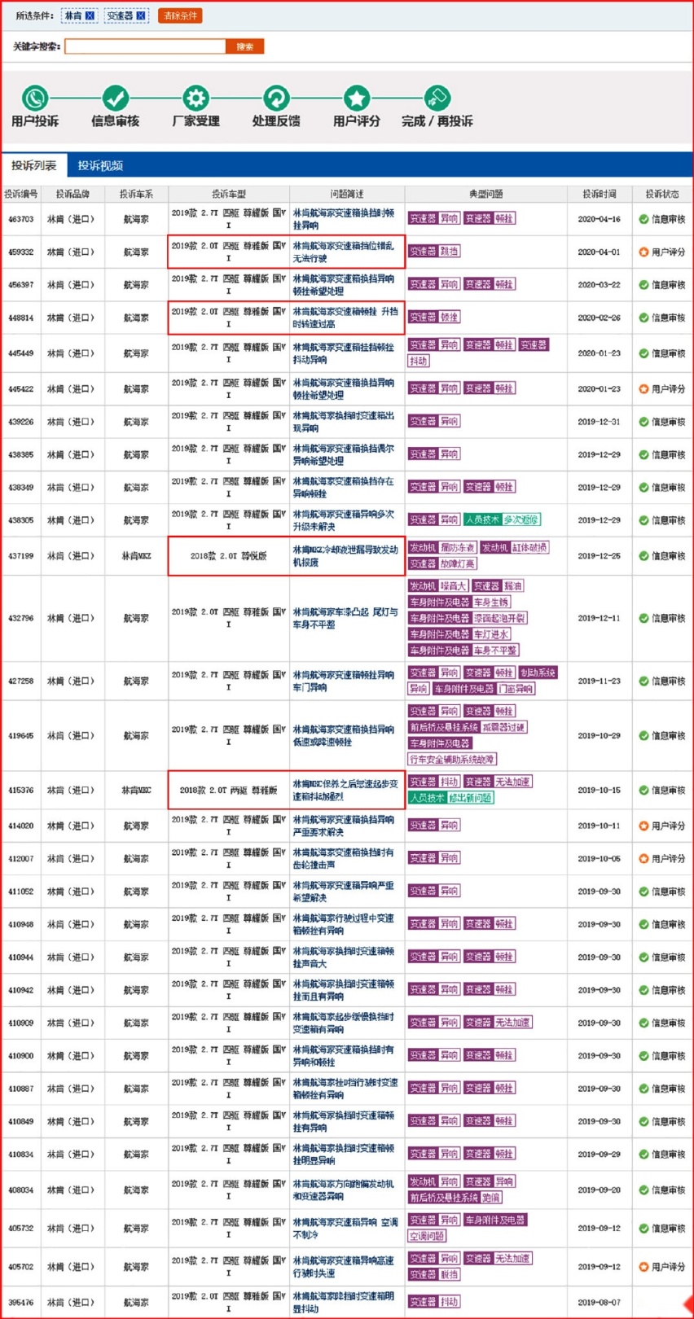Click the orange star status icon for 412007
Viewport: 694px width, 1319px height.
pos(643,858)
